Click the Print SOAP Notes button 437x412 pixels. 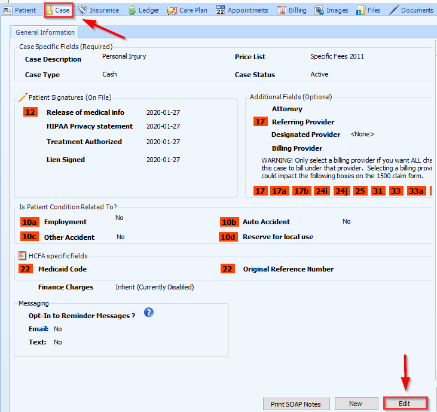tap(295, 404)
